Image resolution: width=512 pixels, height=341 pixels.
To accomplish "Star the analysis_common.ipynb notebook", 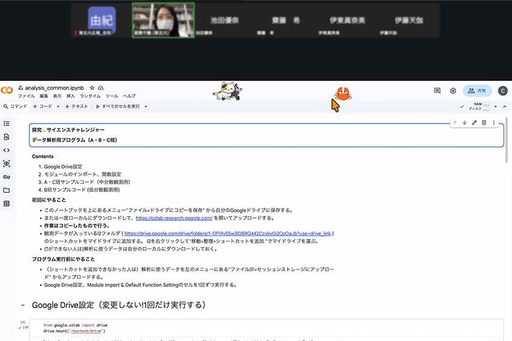I will point(91,88).
